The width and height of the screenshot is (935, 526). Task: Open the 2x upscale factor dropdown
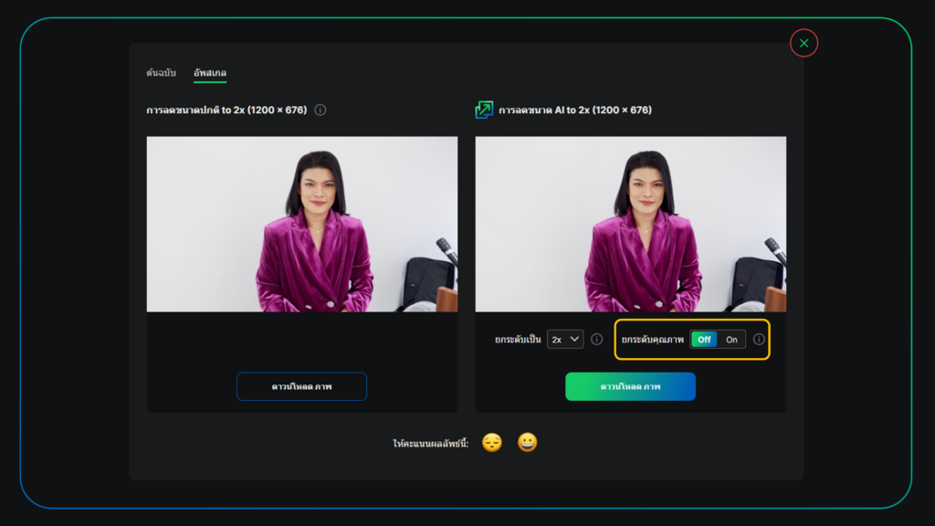click(565, 340)
